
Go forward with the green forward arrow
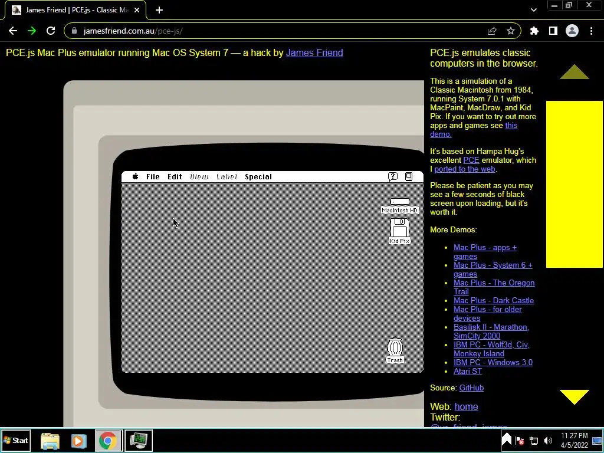(32, 31)
